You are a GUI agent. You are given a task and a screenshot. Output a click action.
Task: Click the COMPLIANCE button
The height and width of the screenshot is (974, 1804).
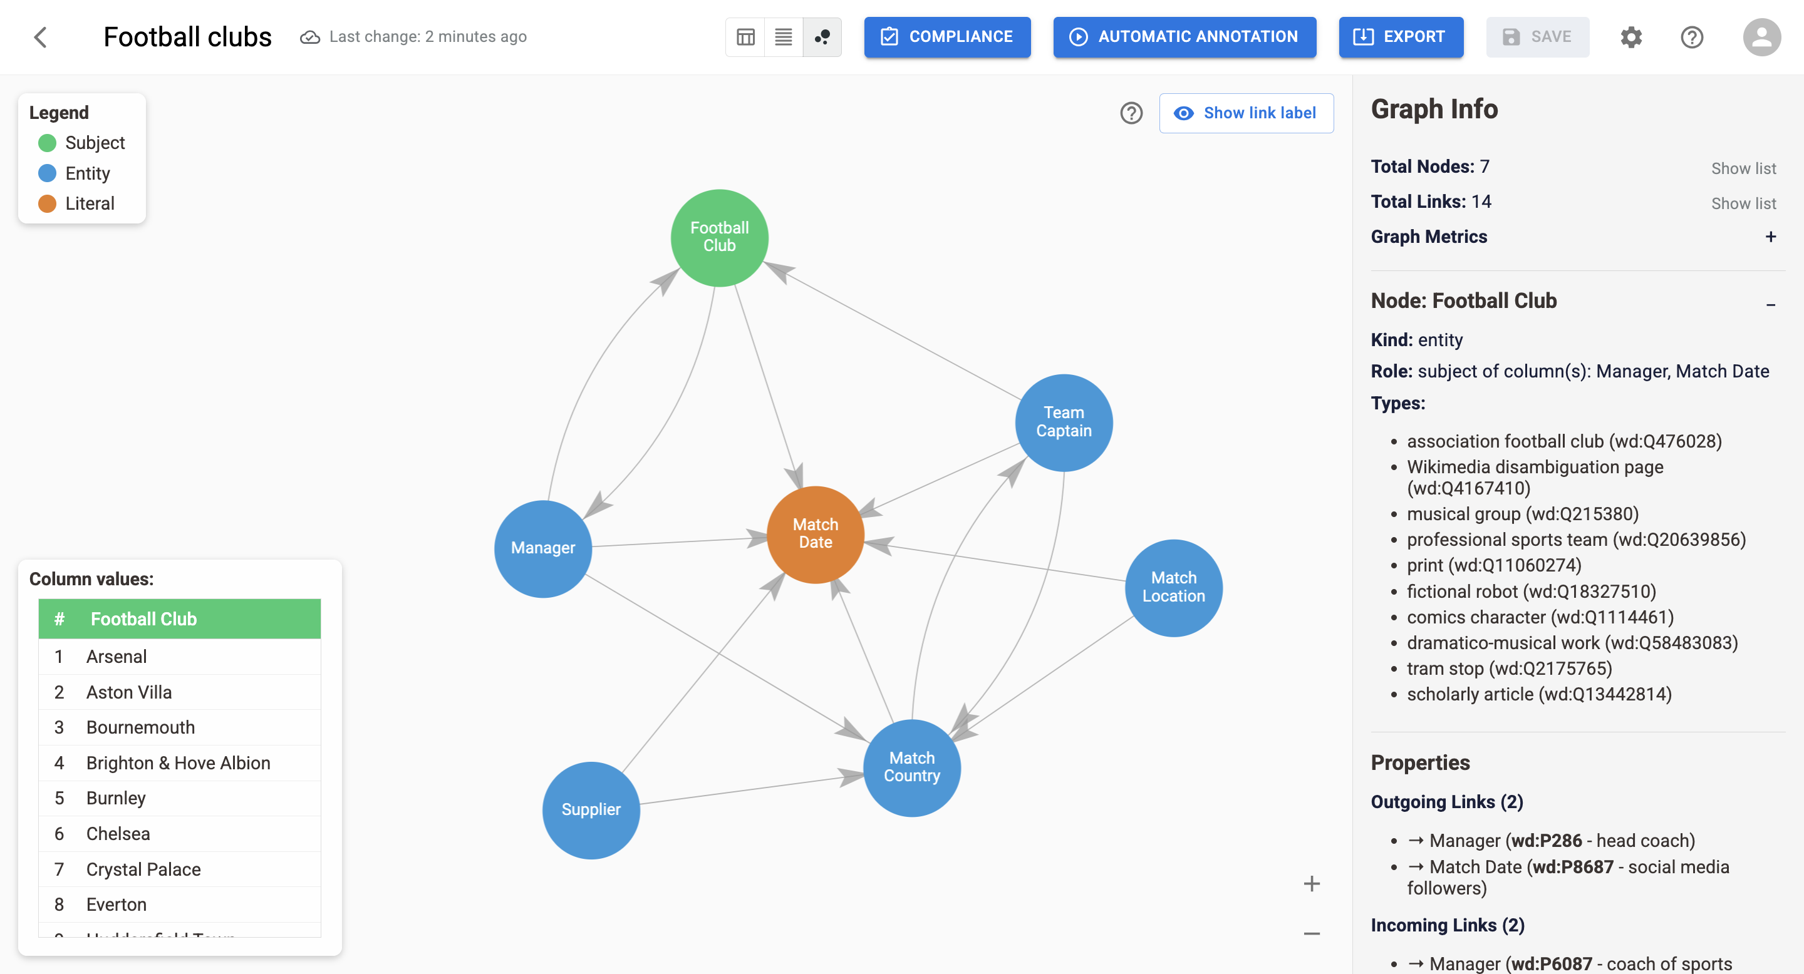pos(947,37)
